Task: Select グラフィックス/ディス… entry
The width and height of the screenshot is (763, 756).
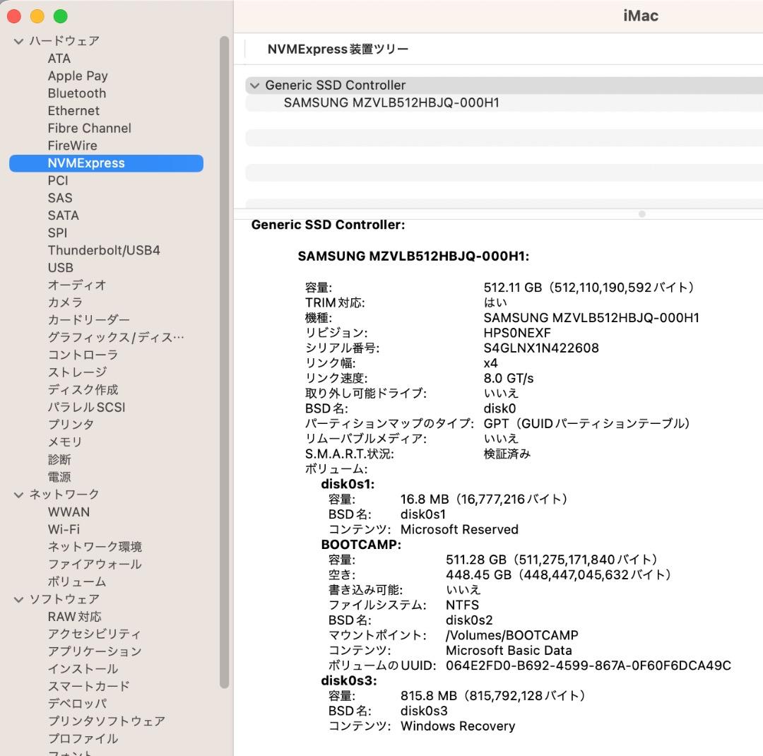Action: tap(116, 338)
